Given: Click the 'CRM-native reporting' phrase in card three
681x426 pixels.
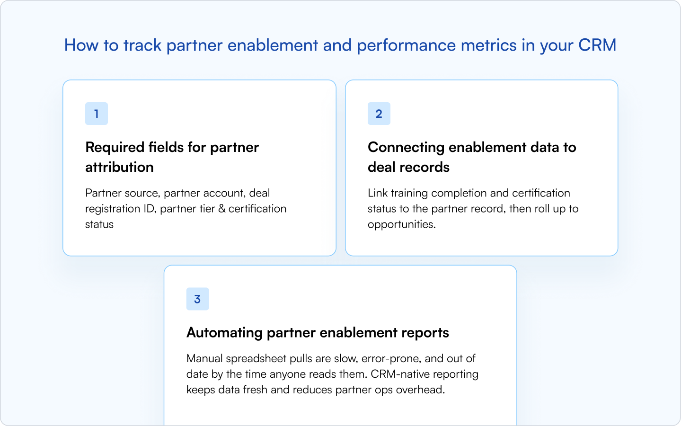Looking at the screenshot, I should point(425,374).
